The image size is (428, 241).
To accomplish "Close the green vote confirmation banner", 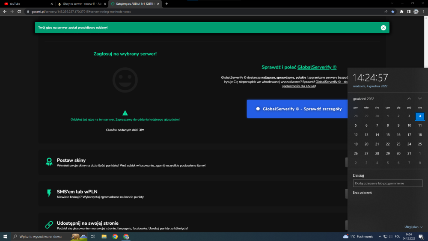I will point(383,27).
